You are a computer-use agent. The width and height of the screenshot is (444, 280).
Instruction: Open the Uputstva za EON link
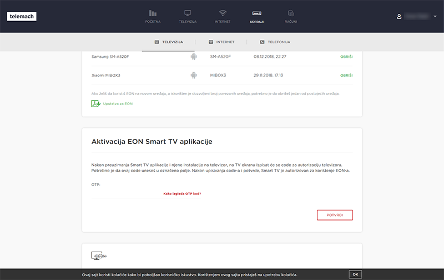click(x=118, y=104)
